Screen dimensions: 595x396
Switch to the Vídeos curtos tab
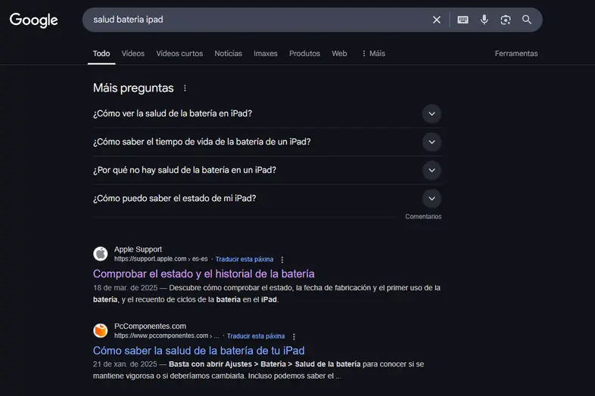point(179,54)
